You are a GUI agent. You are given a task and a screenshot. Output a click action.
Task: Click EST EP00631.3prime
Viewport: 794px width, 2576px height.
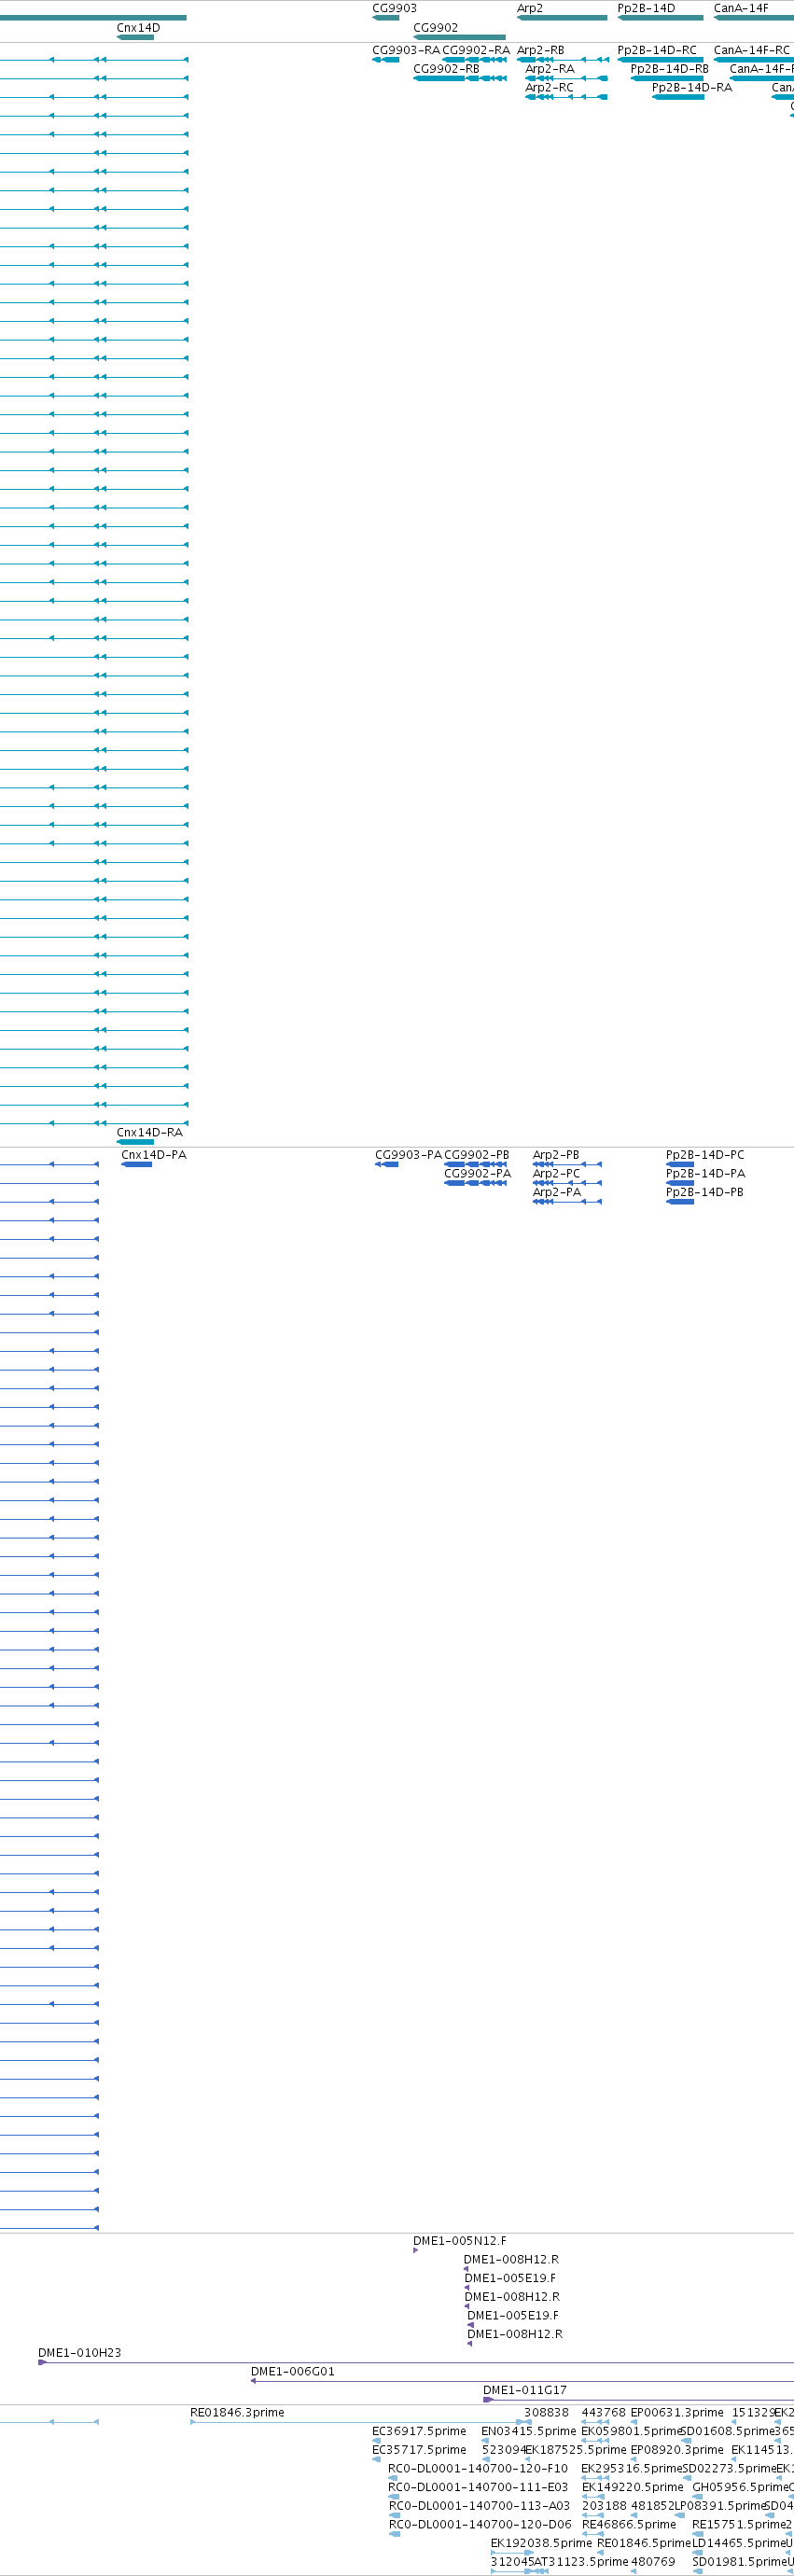point(677,2413)
